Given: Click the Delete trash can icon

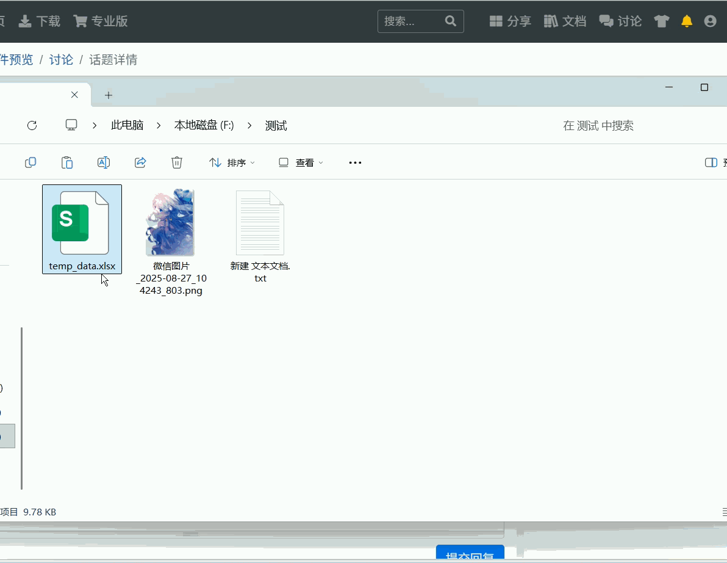Looking at the screenshot, I should (177, 162).
